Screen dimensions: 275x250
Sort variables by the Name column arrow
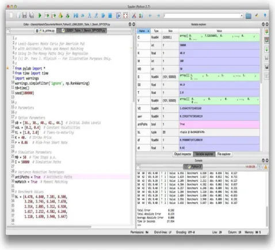[x=148, y=31]
